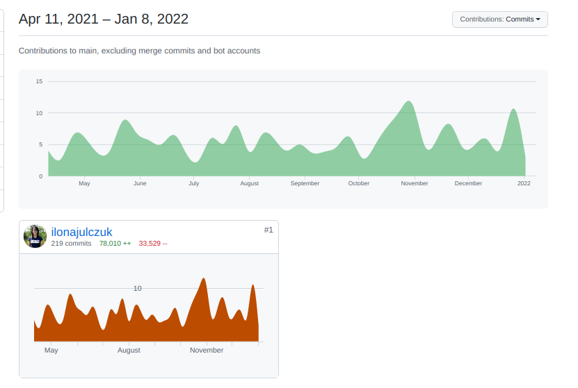Click the August label under orange chart
This screenshot has width=578, height=388.
click(x=129, y=351)
